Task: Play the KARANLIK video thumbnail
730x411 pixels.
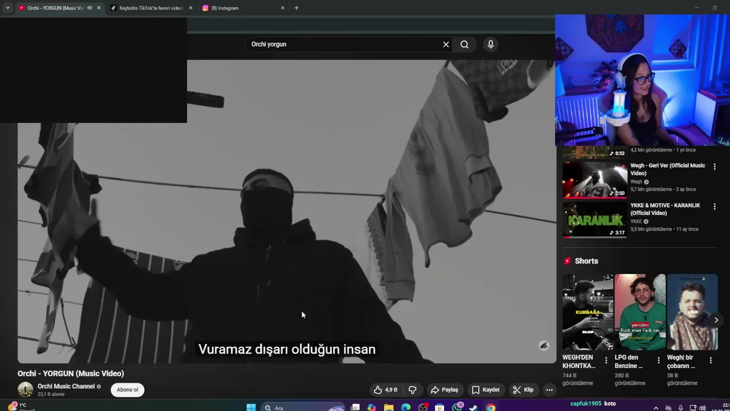Action: (x=595, y=220)
